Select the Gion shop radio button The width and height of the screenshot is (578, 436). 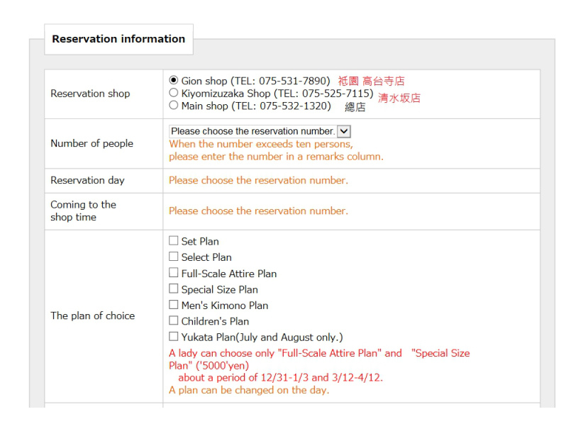click(173, 80)
